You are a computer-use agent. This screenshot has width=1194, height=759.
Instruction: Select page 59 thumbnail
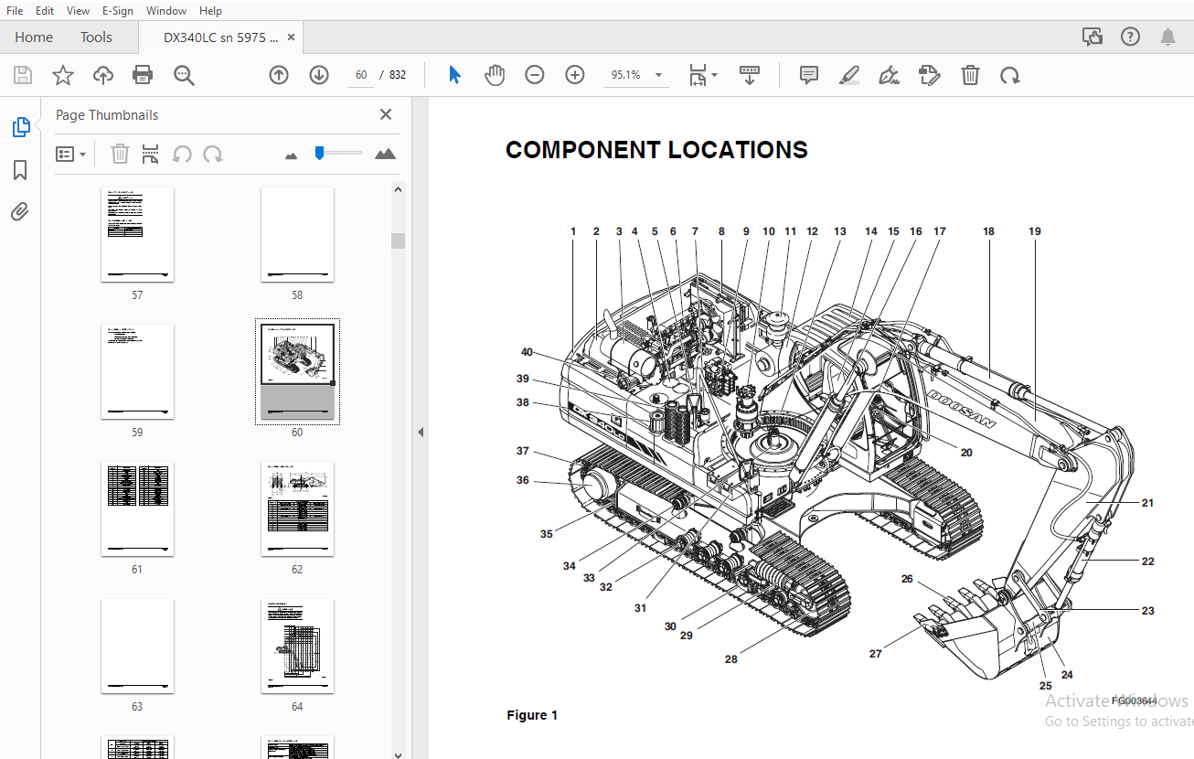[137, 372]
